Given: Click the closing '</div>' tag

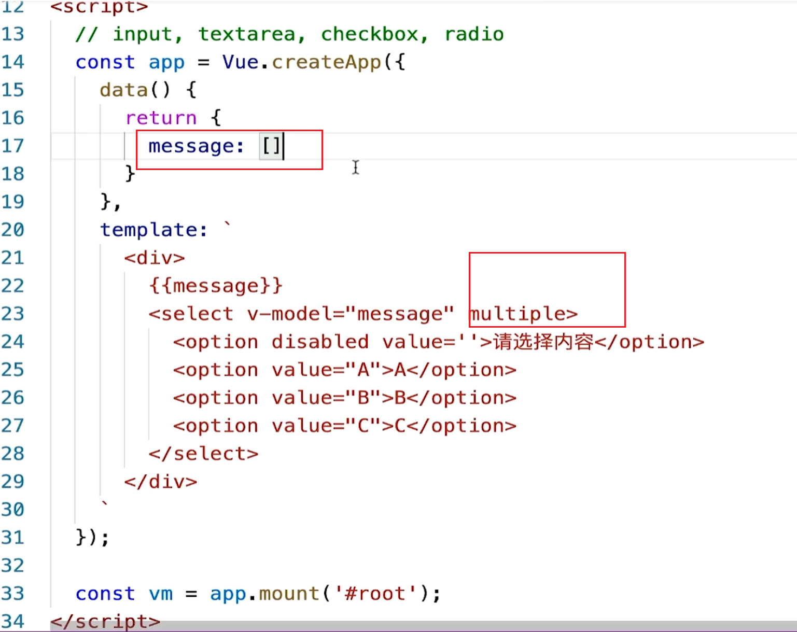Looking at the screenshot, I should [161, 482].
